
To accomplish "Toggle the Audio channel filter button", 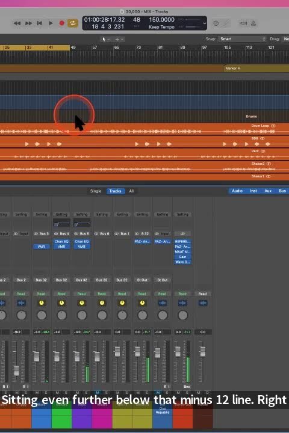I will (237, 191).
